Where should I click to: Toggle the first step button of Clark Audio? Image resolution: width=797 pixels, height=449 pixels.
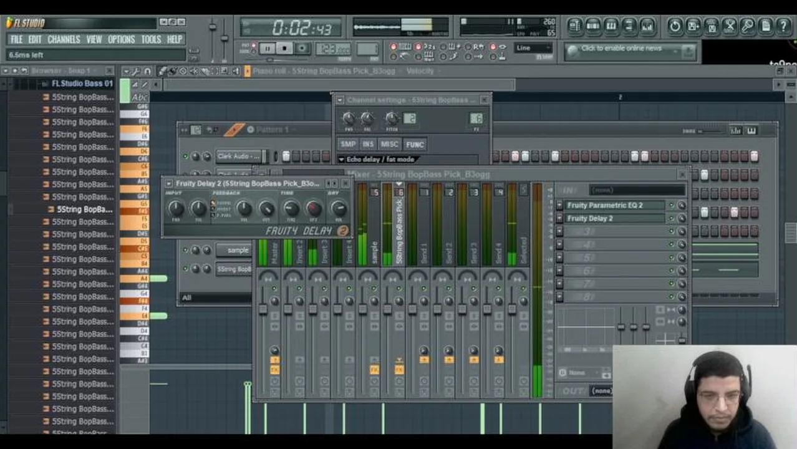coord(286,156)
